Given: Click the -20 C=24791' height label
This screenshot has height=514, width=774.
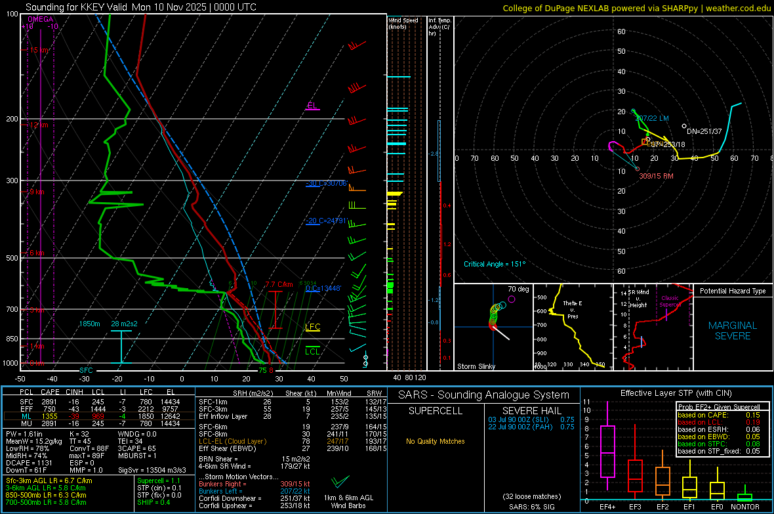Looking at the screenshot, I should pyautogui.click(x=327, y=221).
